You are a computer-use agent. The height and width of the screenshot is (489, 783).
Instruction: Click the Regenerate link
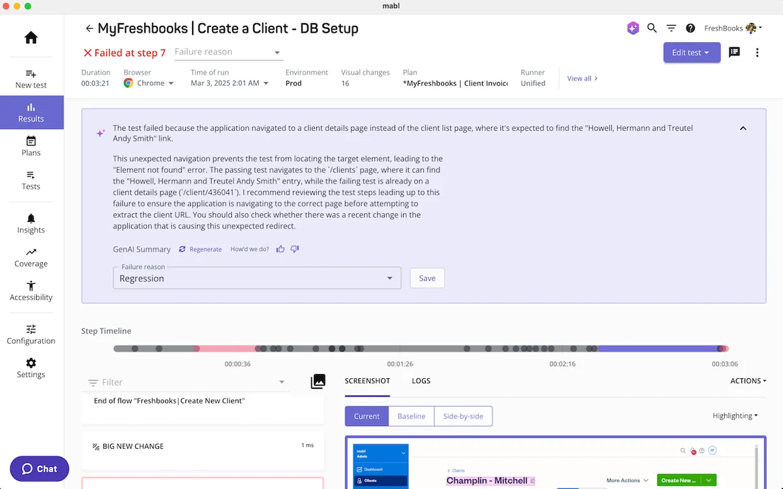pos(200,249)
